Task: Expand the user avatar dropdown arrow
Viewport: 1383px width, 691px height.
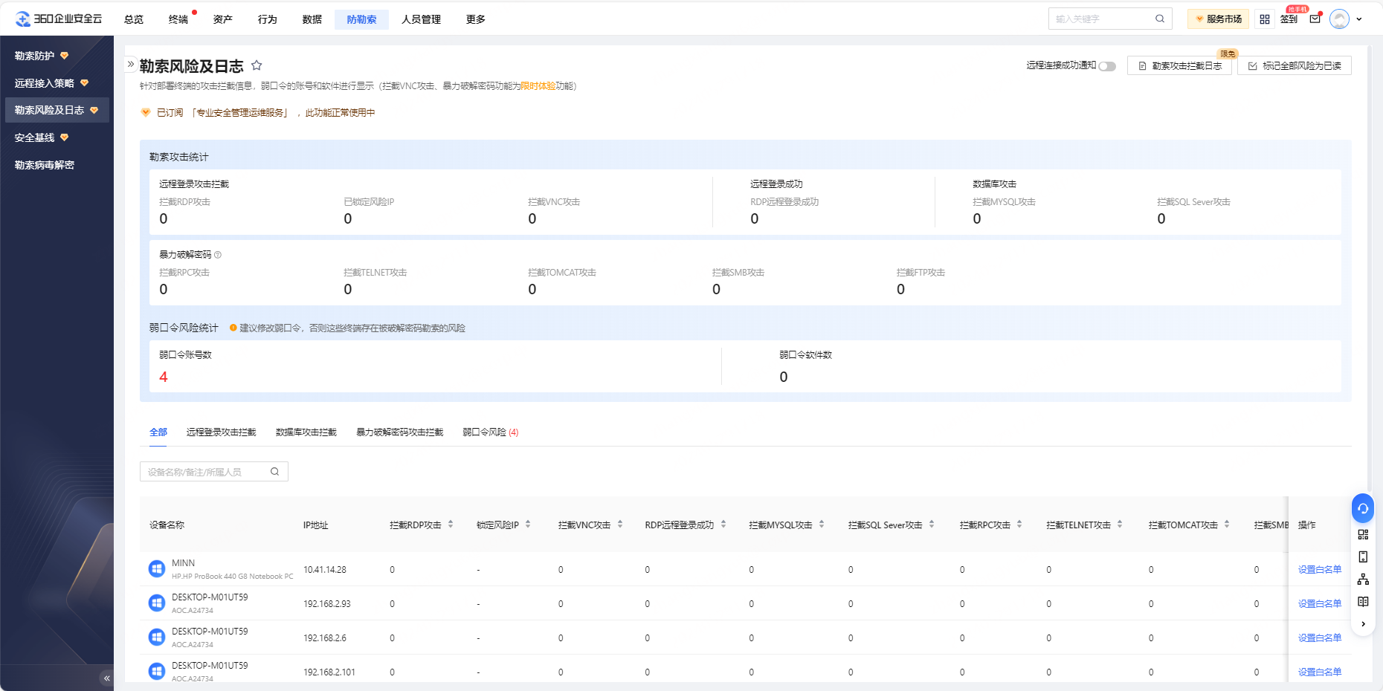Action: tap(1359, 19)
